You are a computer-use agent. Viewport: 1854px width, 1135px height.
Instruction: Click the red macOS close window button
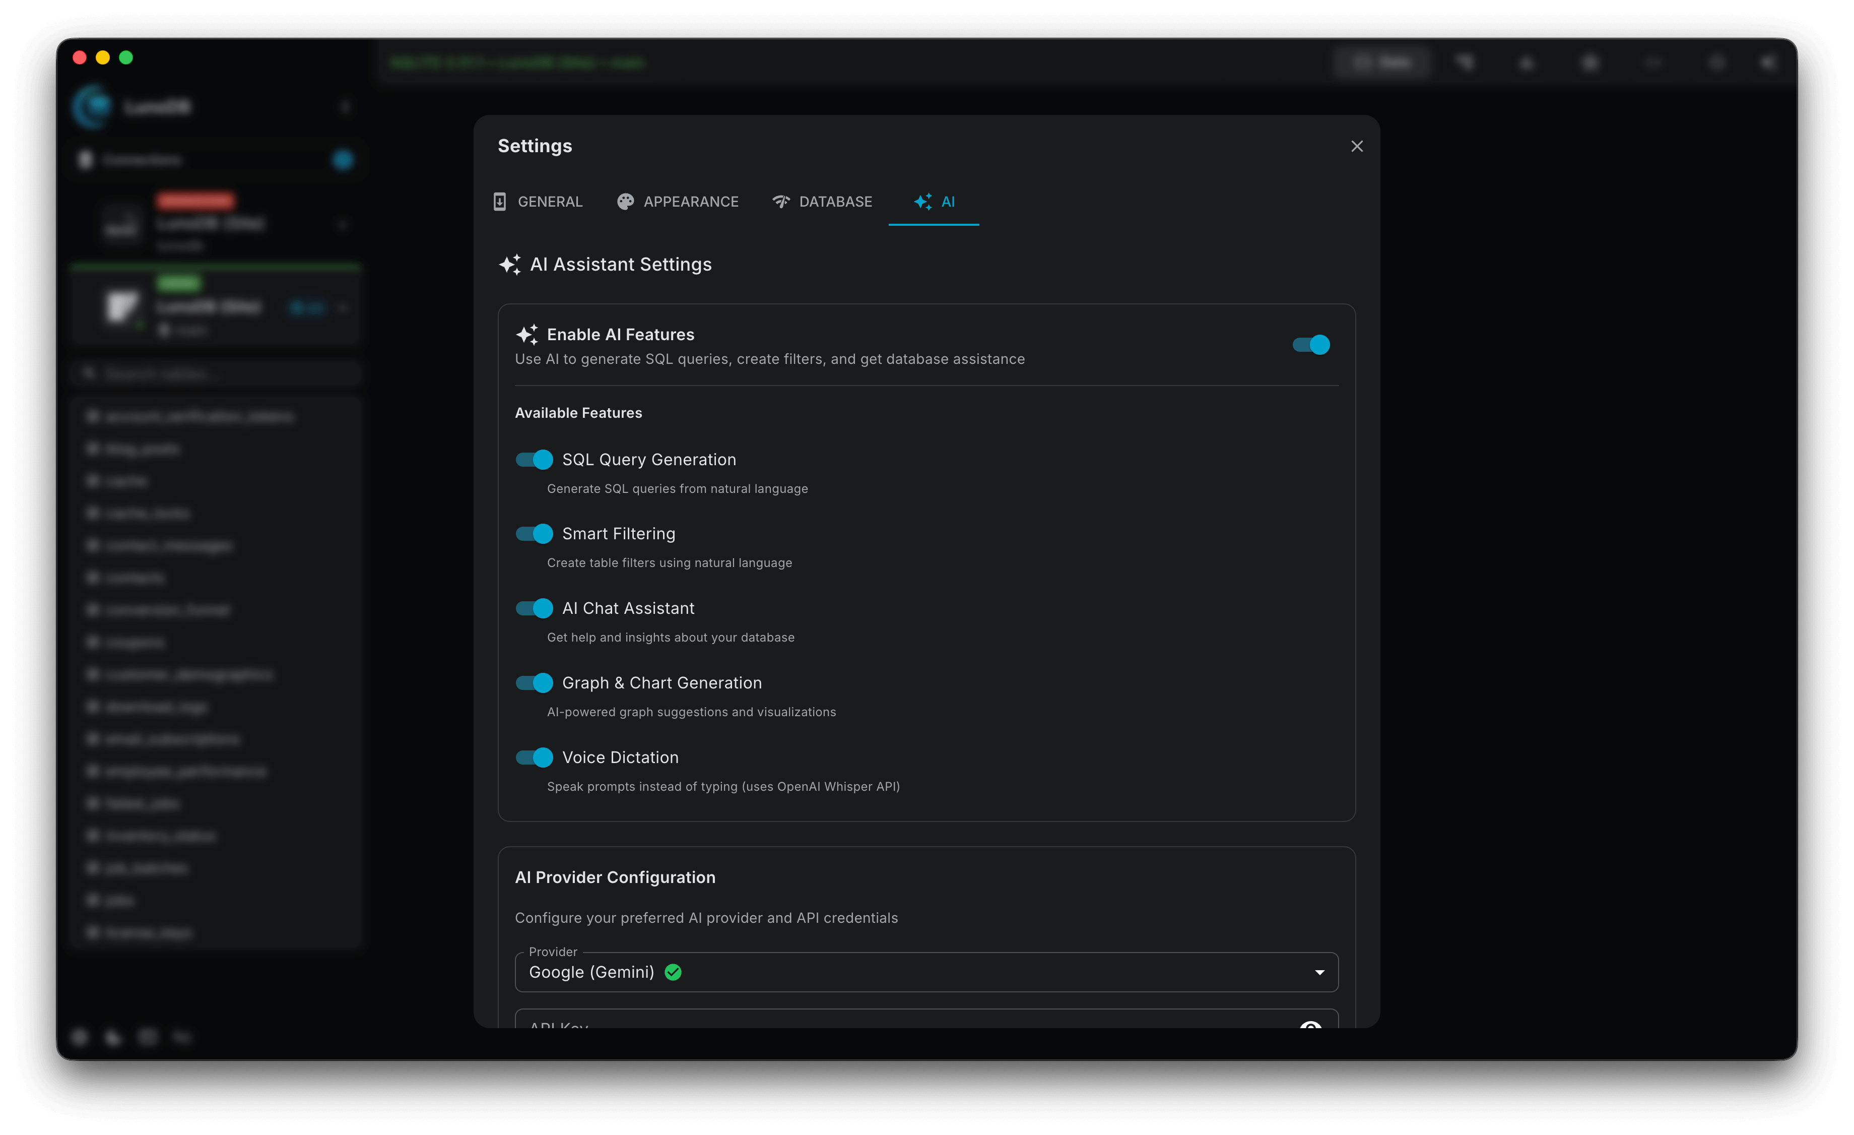pos(80,58)
